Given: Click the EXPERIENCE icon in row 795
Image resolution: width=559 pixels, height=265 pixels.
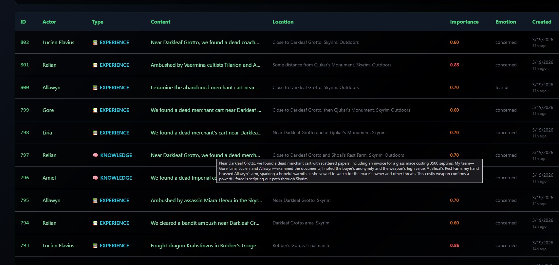Looking at the screenshot, I should click(x=95, y=201).
